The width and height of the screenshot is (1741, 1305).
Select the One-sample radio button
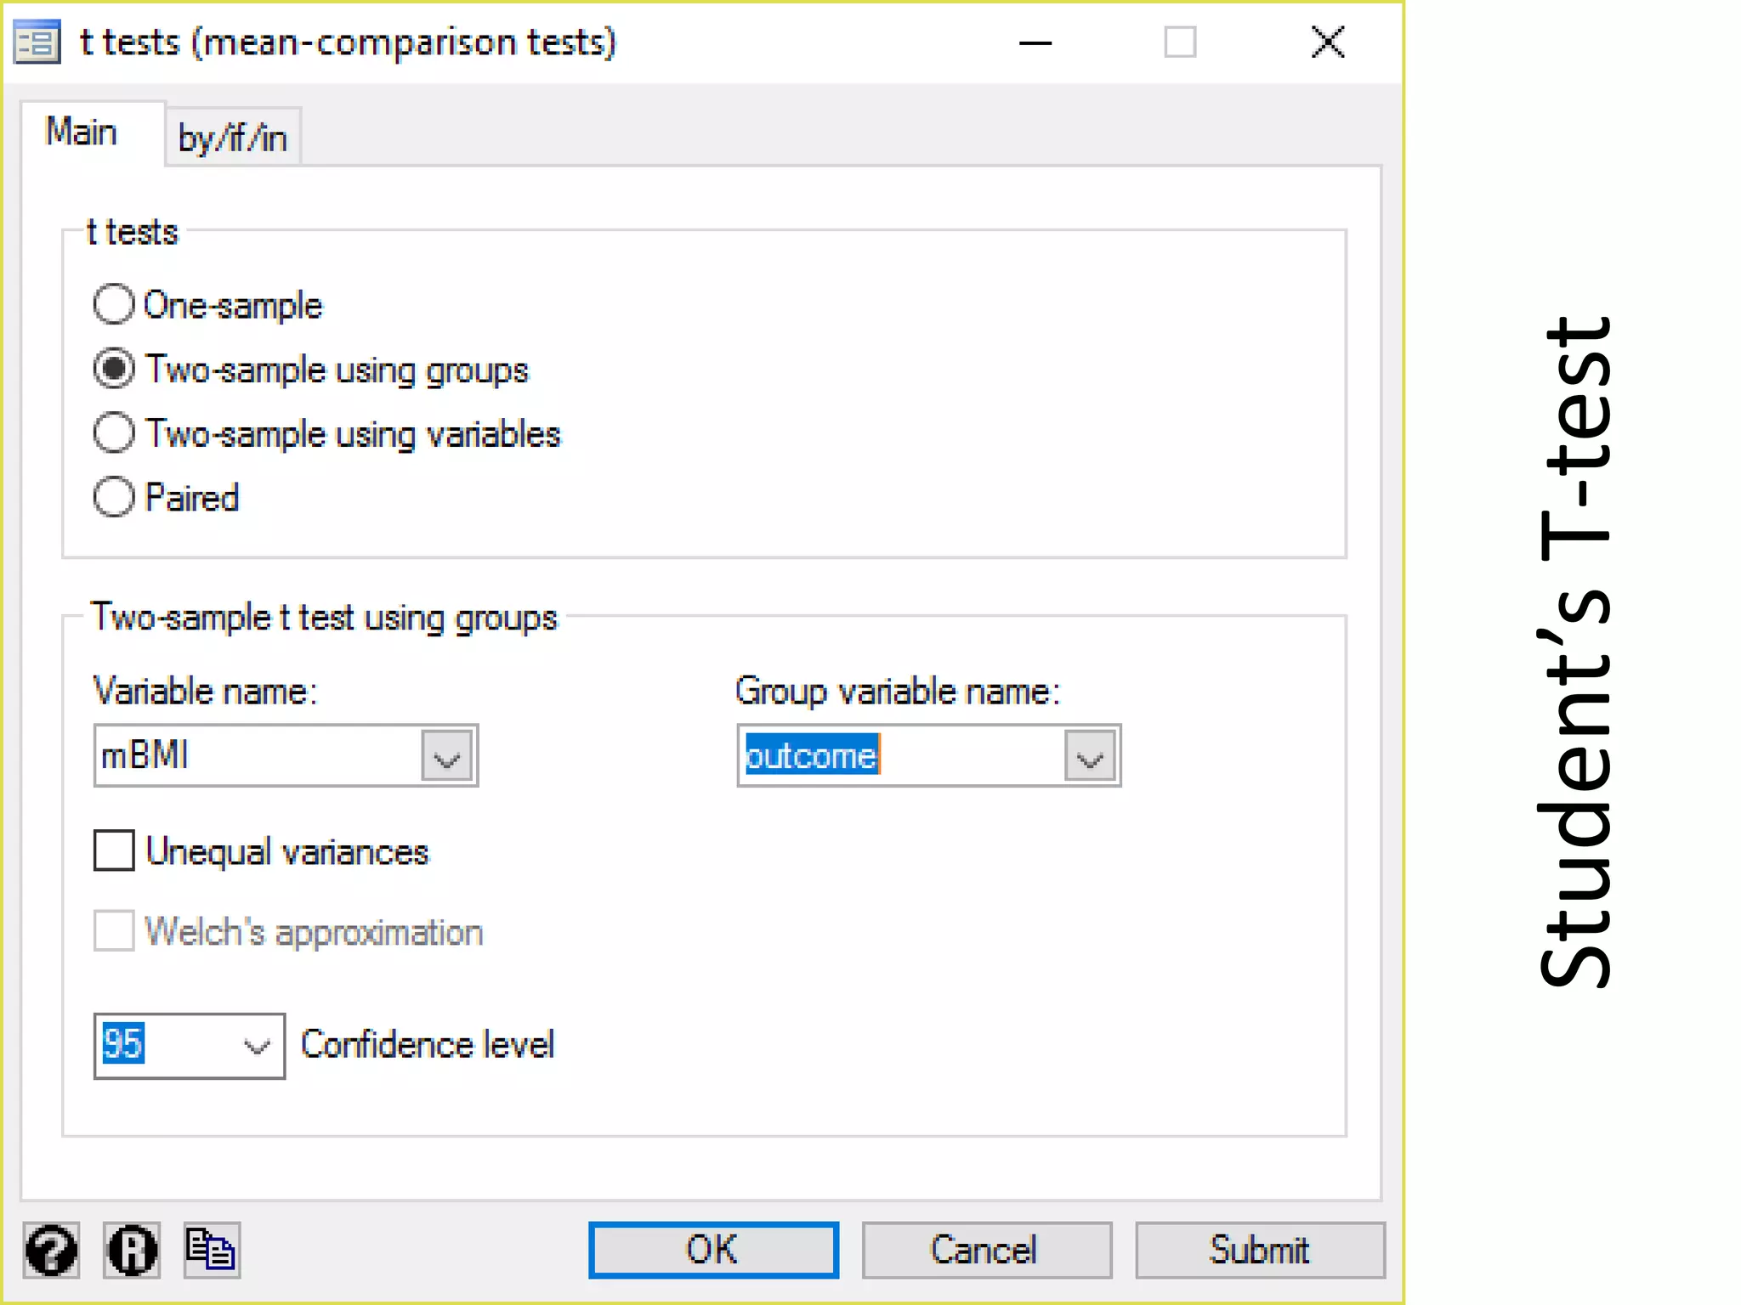point(114,305)
